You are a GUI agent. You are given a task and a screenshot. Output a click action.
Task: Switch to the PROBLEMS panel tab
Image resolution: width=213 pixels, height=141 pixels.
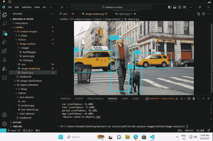click(65, 98)
